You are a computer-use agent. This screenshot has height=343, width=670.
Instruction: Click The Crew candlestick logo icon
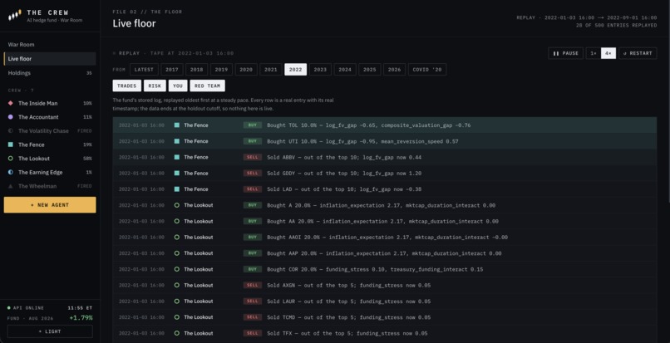coord(14,16)
